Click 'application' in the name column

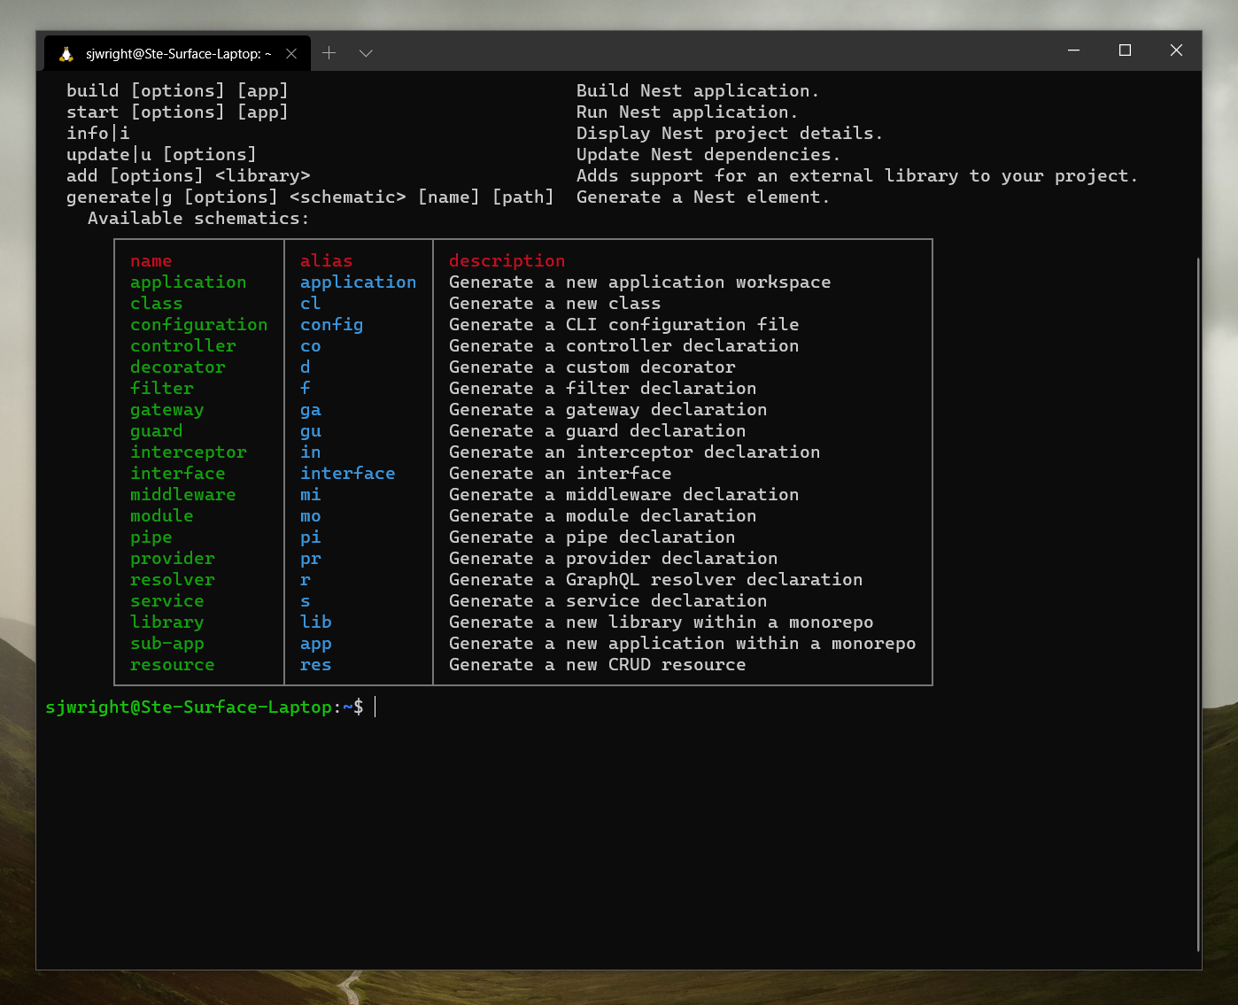pyautogui.click(x=189, y=282)
